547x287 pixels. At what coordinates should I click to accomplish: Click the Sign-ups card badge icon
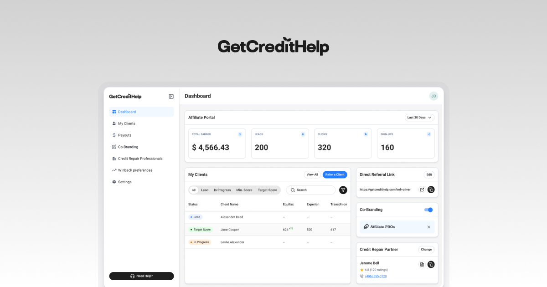click(428, 134)
